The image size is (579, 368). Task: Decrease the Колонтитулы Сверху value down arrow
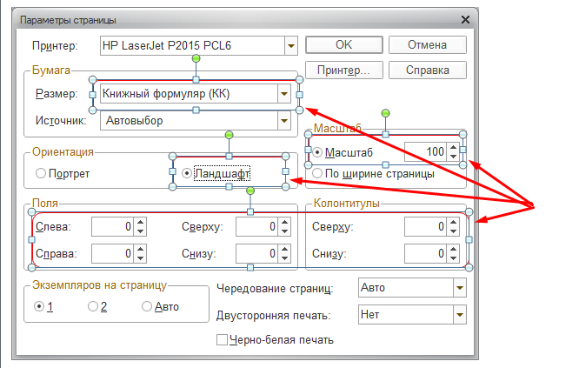pos(453,231)
